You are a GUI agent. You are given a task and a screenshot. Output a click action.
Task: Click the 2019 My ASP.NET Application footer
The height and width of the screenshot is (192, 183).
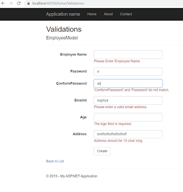(72, 176)
